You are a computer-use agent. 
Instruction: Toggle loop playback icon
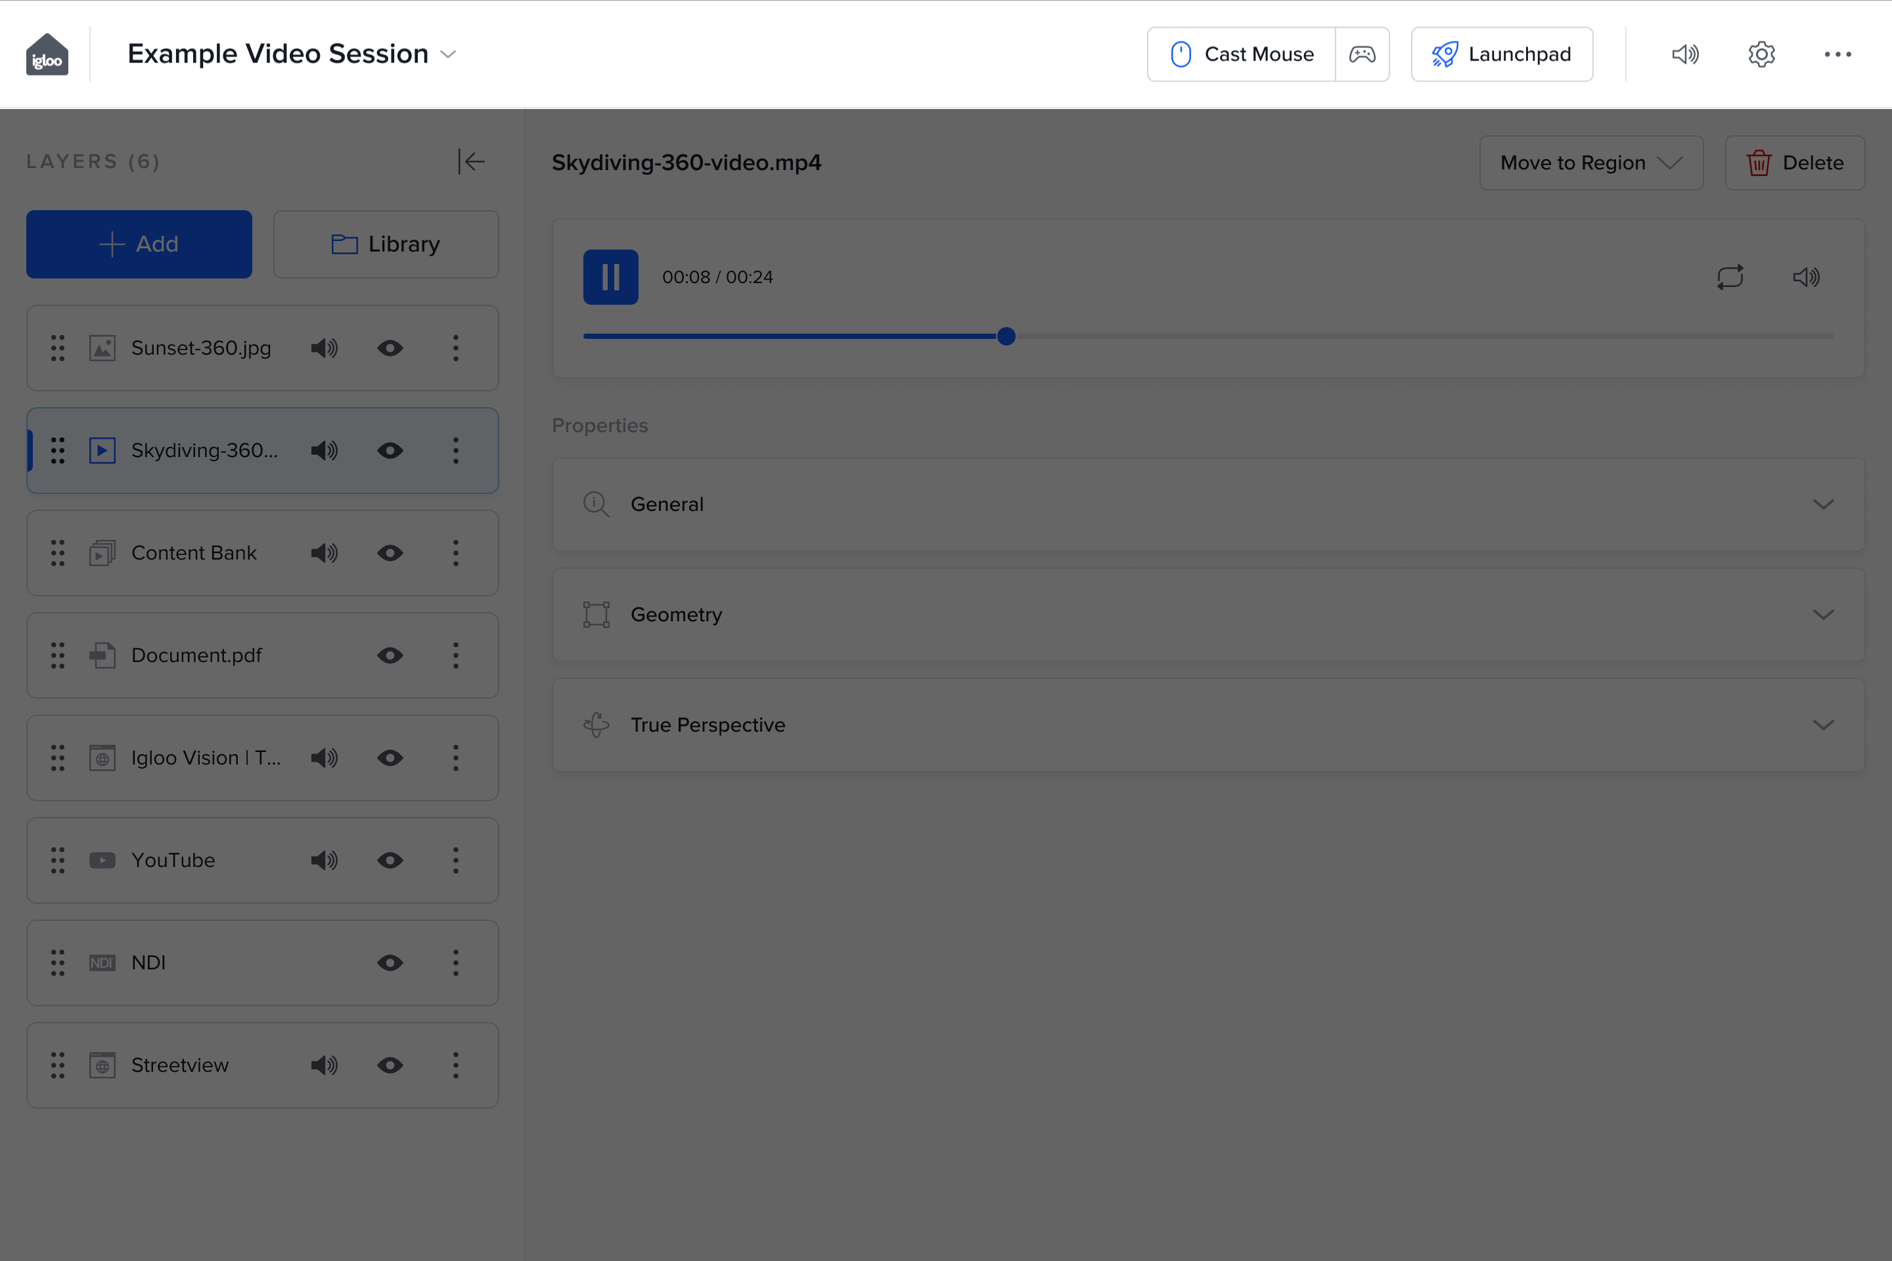click(1730, 277)
